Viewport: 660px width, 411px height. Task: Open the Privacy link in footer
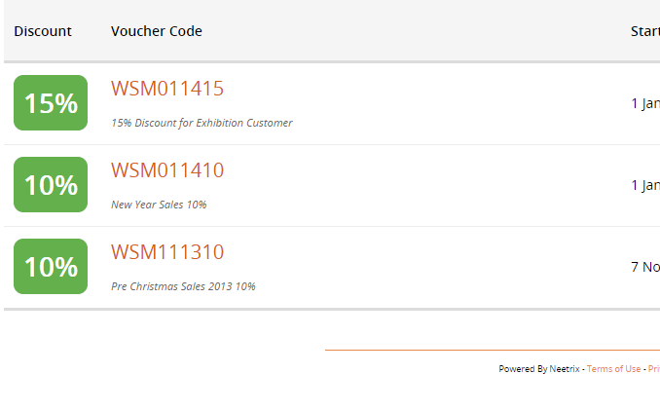pyautogui.click(x=654, y=369)
